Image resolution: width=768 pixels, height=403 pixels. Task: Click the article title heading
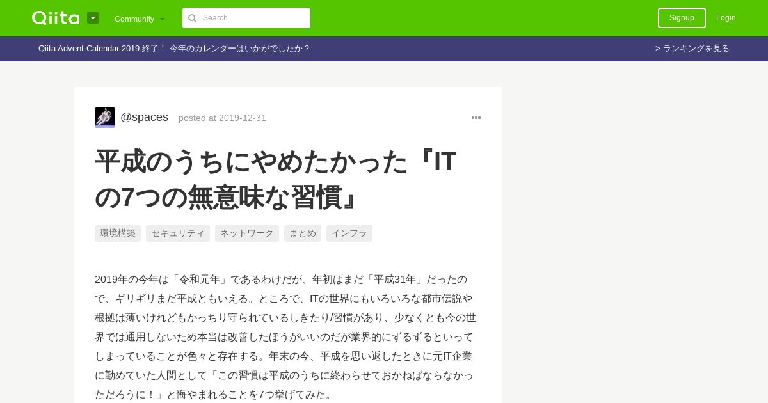point(276,179)
